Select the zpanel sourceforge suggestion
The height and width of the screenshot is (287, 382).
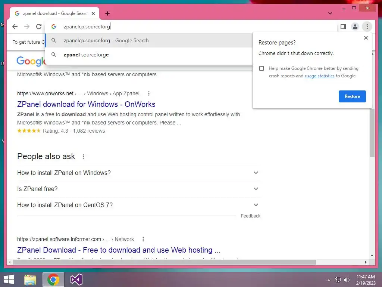148,55
